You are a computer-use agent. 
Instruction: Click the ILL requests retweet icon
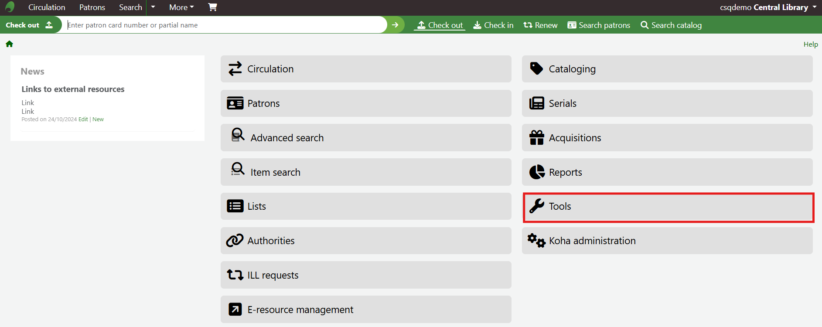pos(235,275)
